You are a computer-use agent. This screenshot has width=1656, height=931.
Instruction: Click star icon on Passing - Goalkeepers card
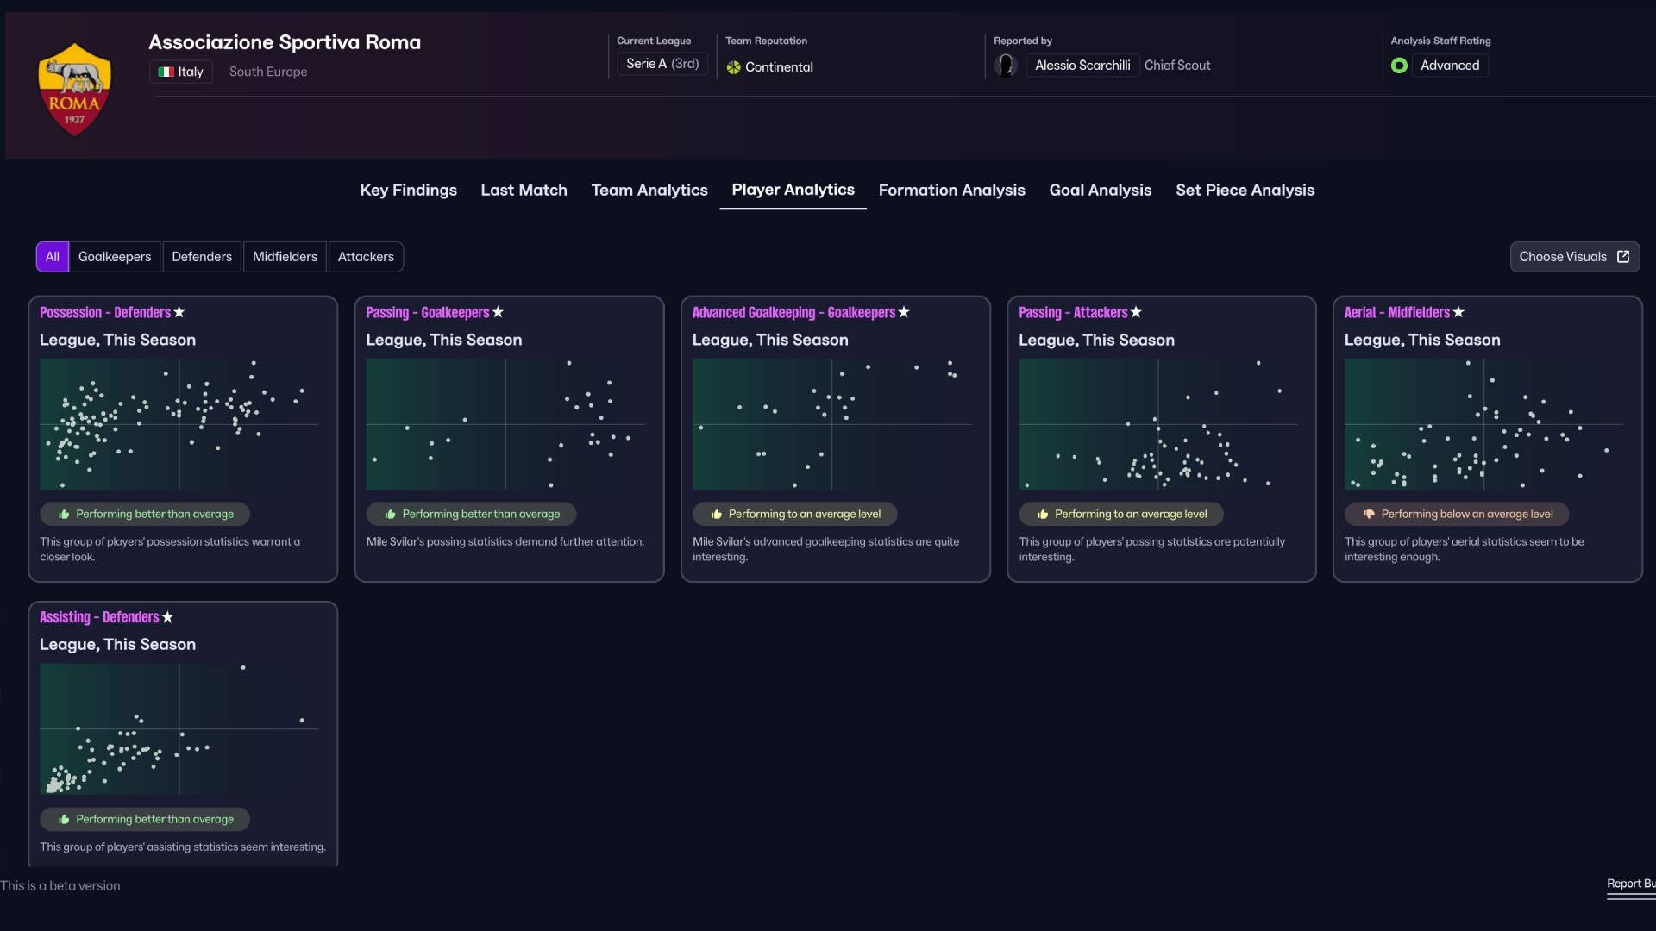(x=498, y=312)
